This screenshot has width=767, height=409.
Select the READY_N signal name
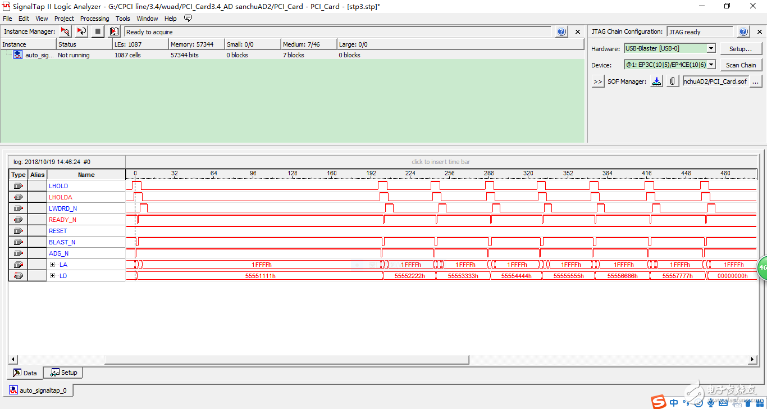click(62, 220)
